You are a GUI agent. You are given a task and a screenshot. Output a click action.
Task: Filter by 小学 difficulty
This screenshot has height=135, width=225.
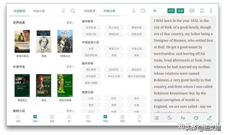(91, 98)
